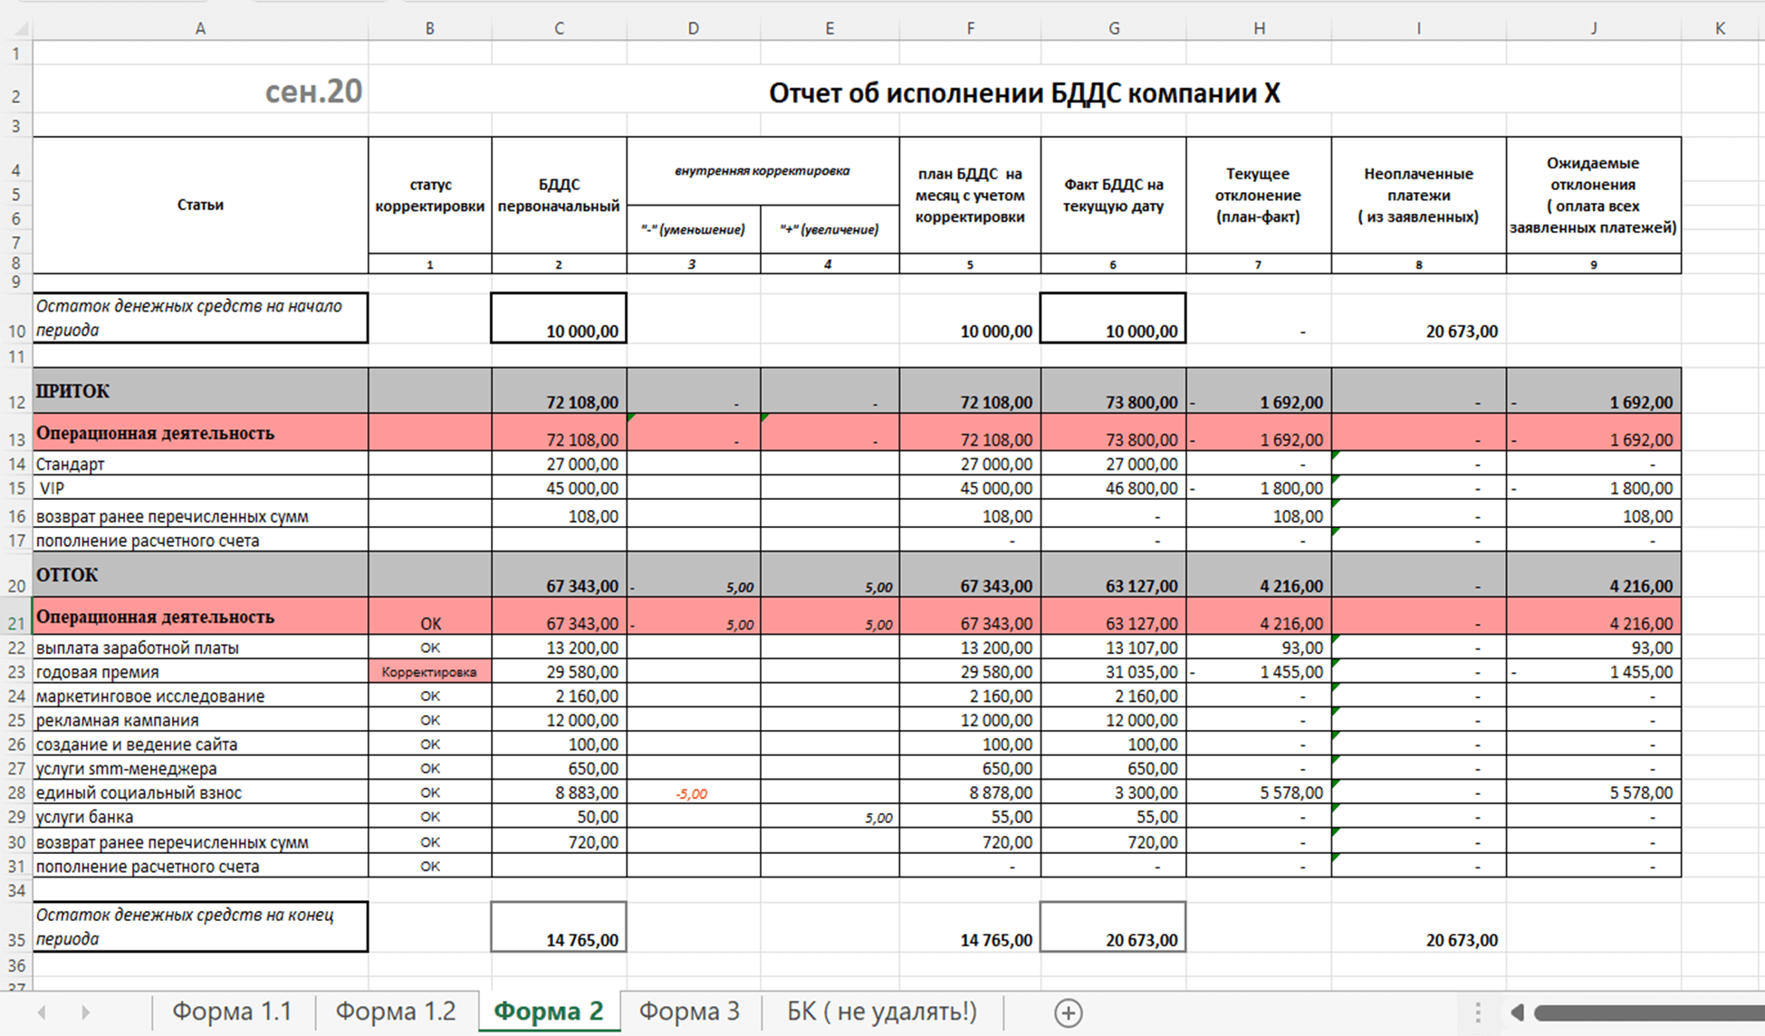Select column A header
Image resolution: width=1765 pixels, height=1036 pixels.
point(200,29)
